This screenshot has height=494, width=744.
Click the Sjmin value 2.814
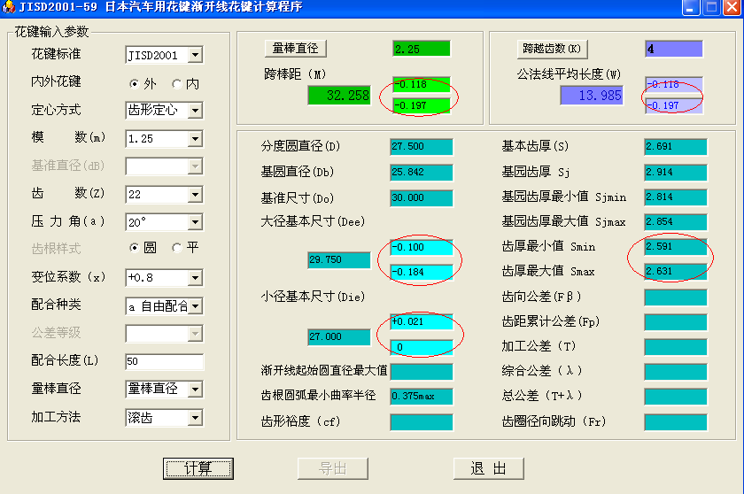pos(676,197)
